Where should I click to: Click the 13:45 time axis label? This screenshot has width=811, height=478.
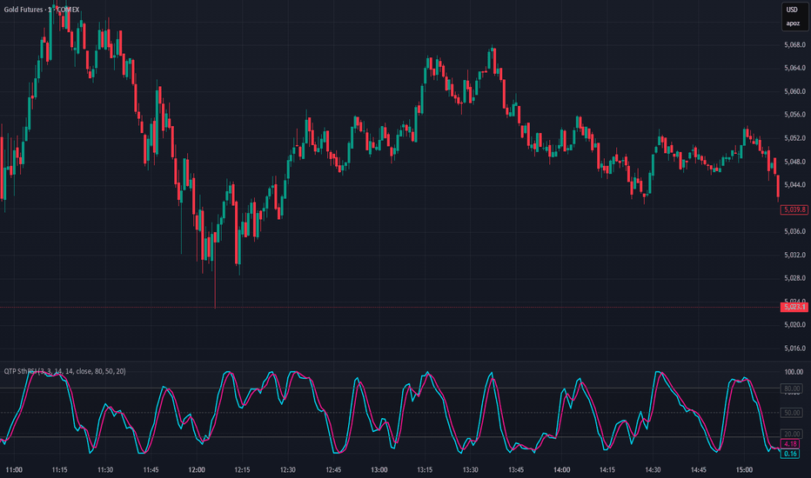[x=516, y=469]
